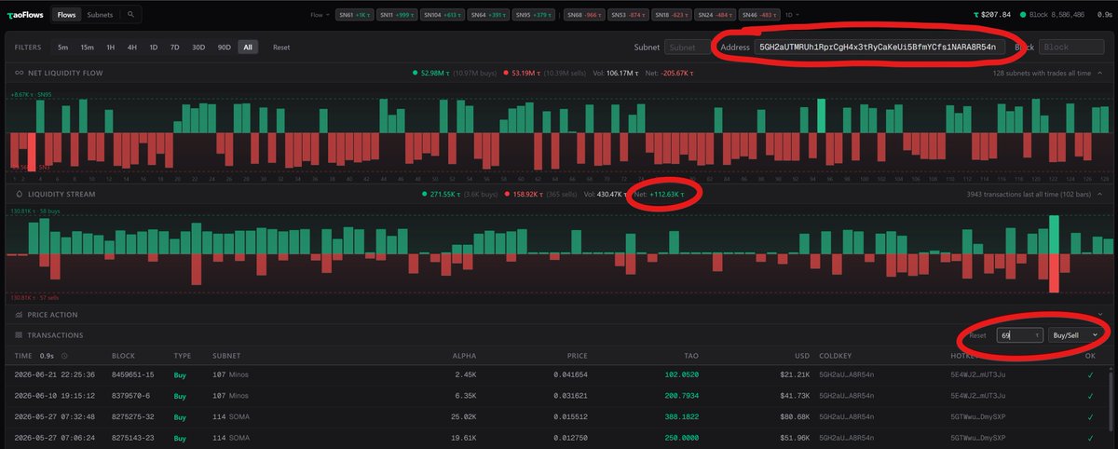
Task: Click the SN64 +391 ticker chip
Action: click(487, 16)
